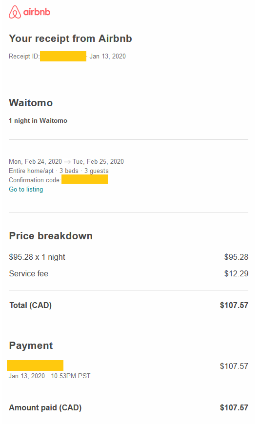260x424 pixels.
Task: Click the Waitomo heading
Action: click(31, 103)
